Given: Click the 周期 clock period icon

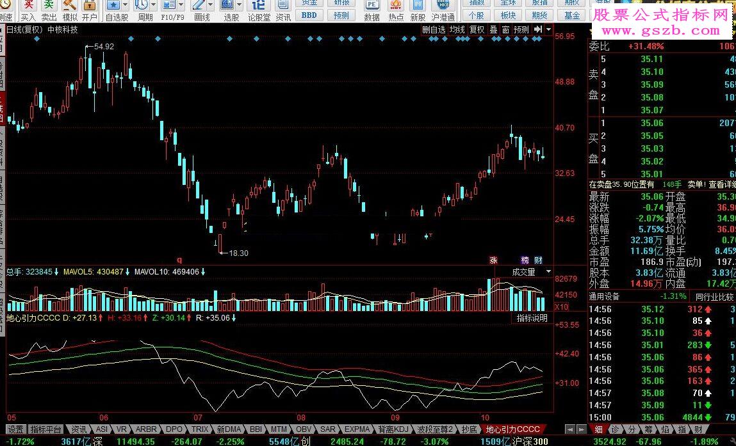Looking at the screenshot, I should 142,6.
